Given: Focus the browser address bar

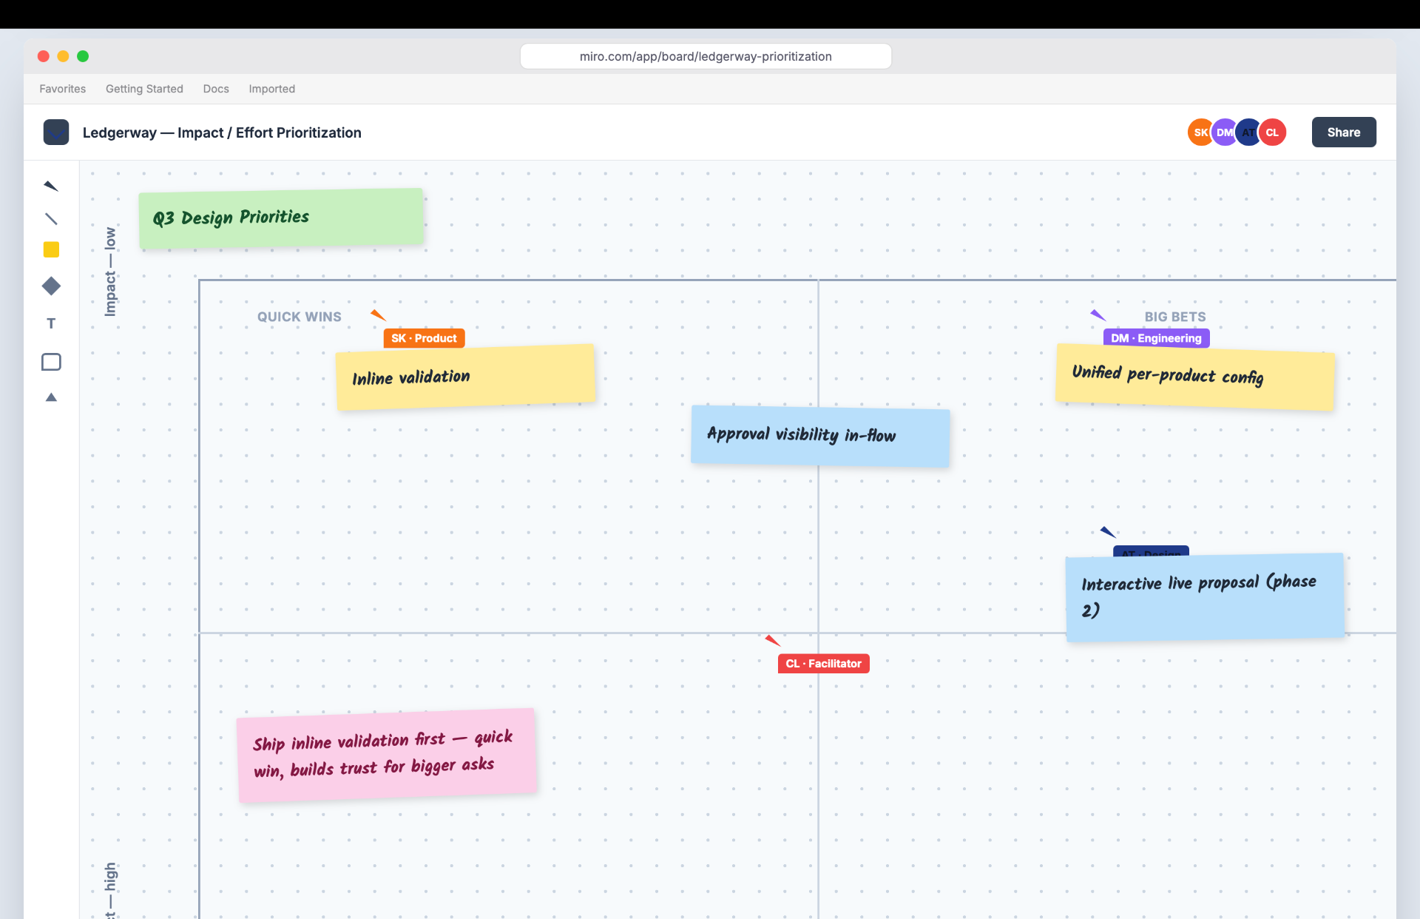Looking at the screenshot, I should (706, 56).
